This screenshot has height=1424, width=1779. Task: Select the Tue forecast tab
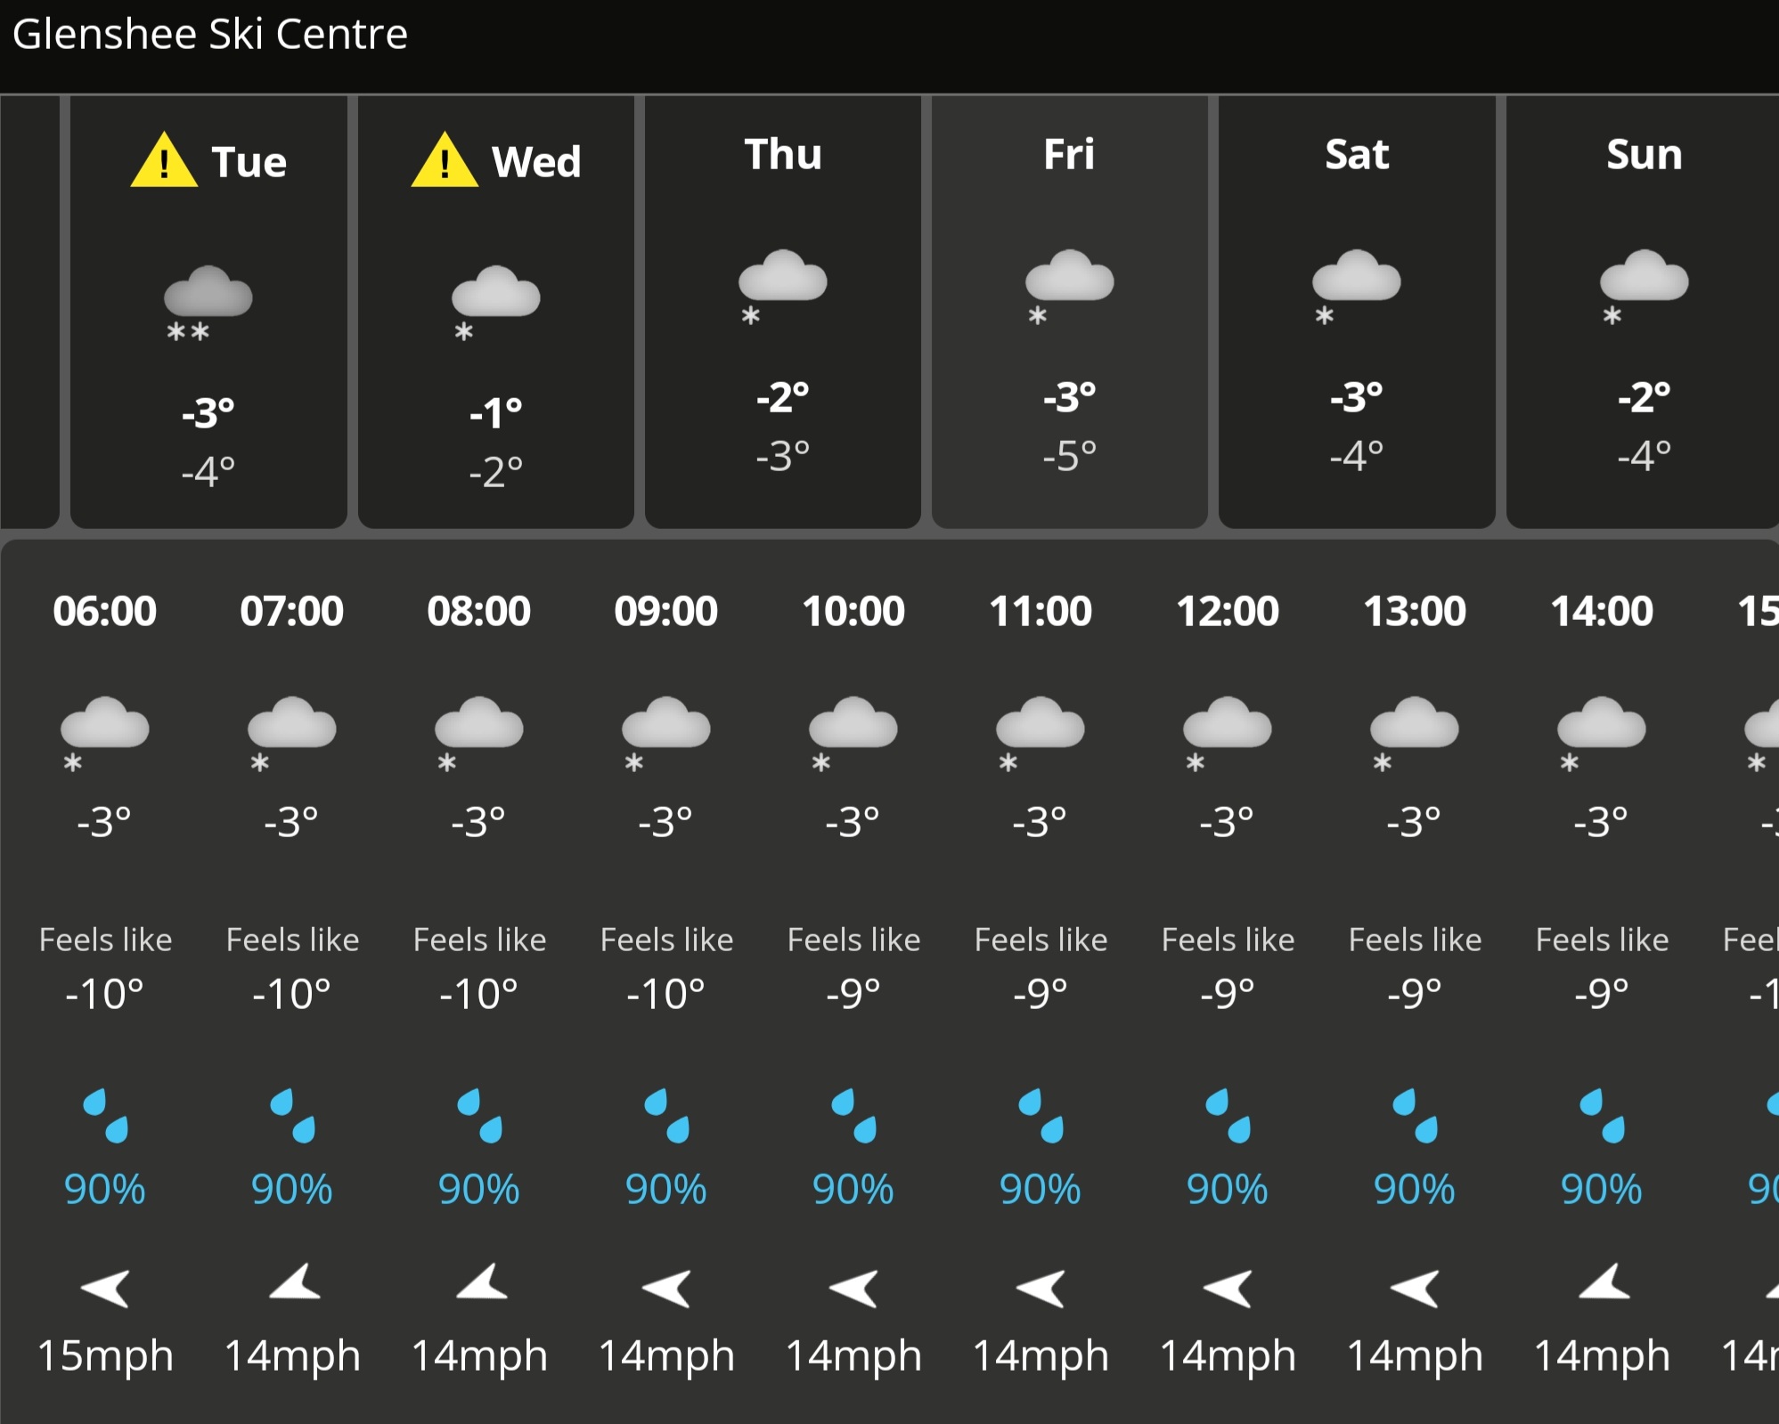(208, 312)
